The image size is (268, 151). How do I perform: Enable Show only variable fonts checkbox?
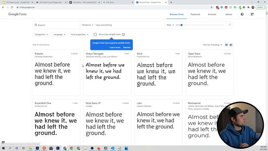95,34
